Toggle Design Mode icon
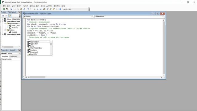The width and height of the screenshot is (197, 111). [x=44, y=9]
